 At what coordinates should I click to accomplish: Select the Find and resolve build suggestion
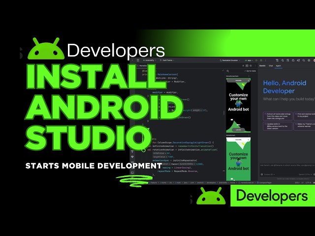click(x=304, y=116)
